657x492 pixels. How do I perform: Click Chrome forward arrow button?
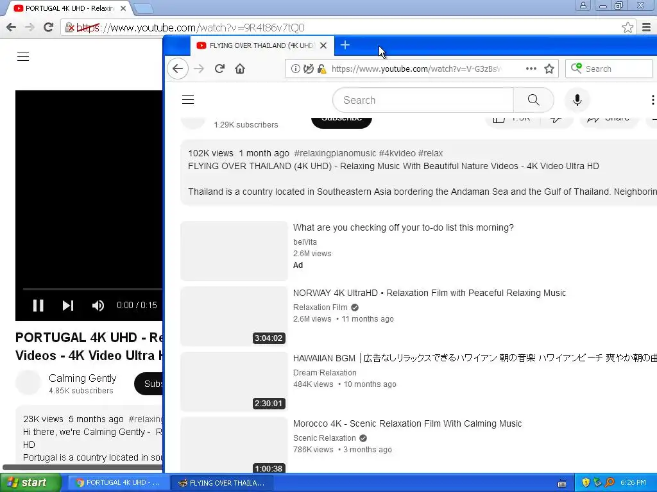(x=30, y=28)
